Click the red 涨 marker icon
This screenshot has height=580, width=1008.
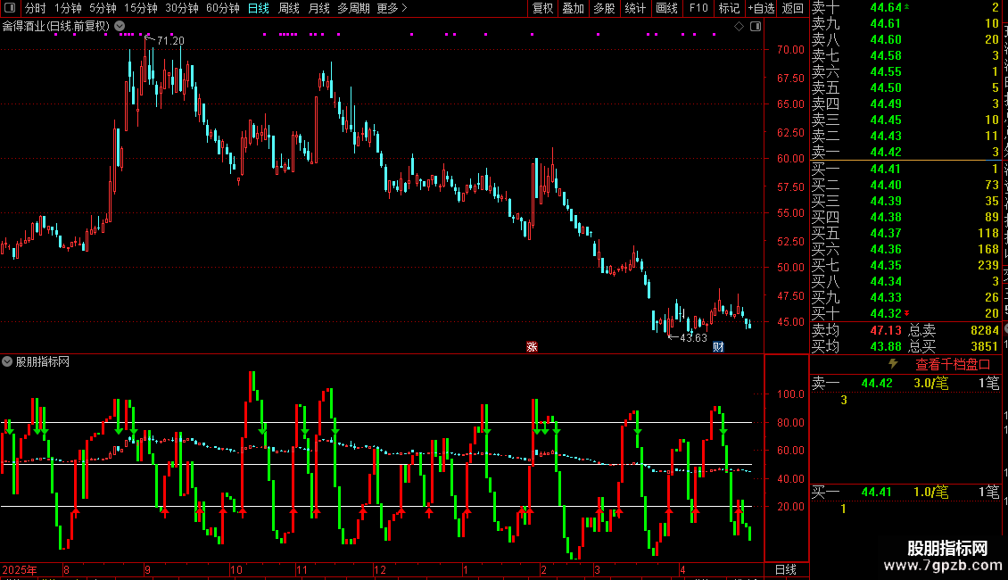[532, 346]
